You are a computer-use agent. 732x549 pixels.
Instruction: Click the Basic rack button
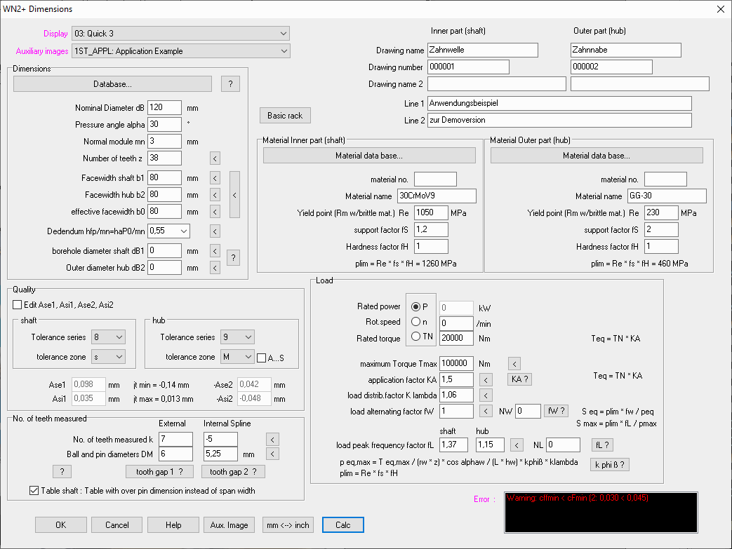285,115
